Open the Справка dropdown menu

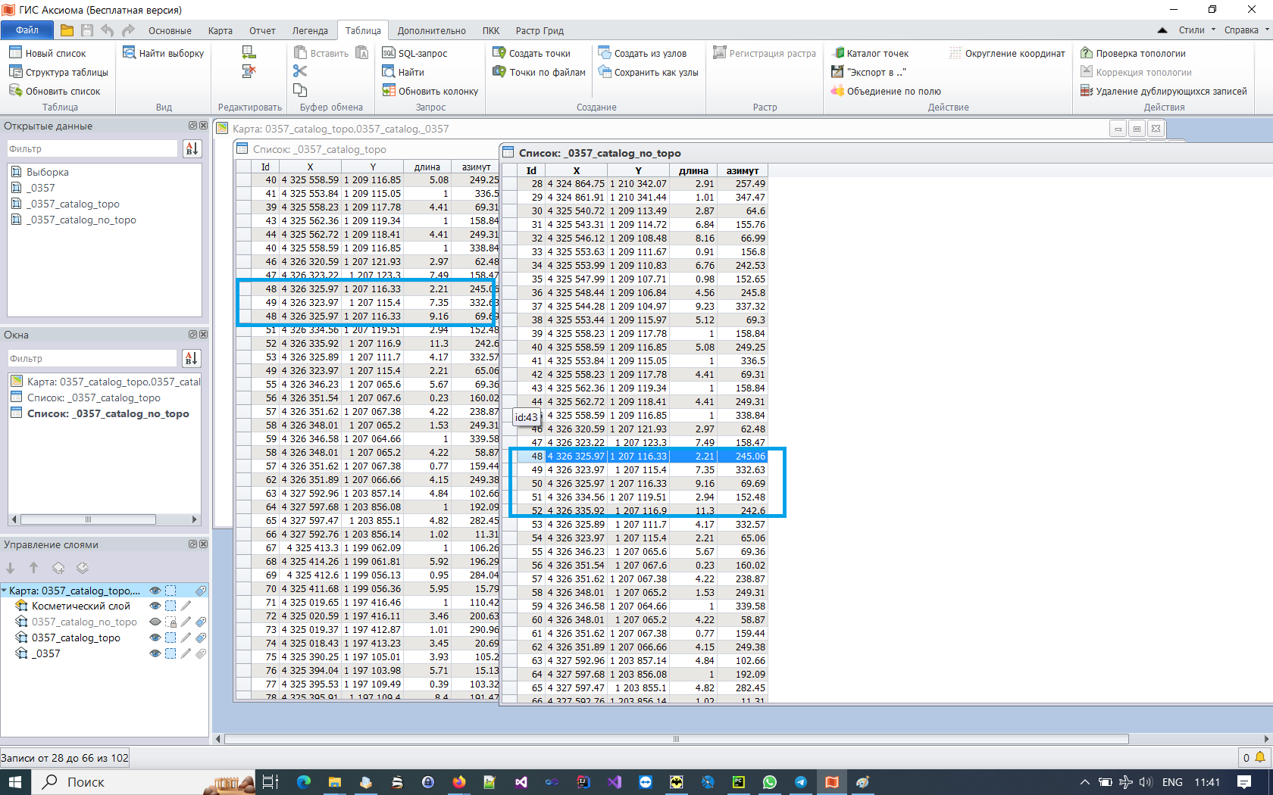pyautogui.click(x=1246, y=30)
